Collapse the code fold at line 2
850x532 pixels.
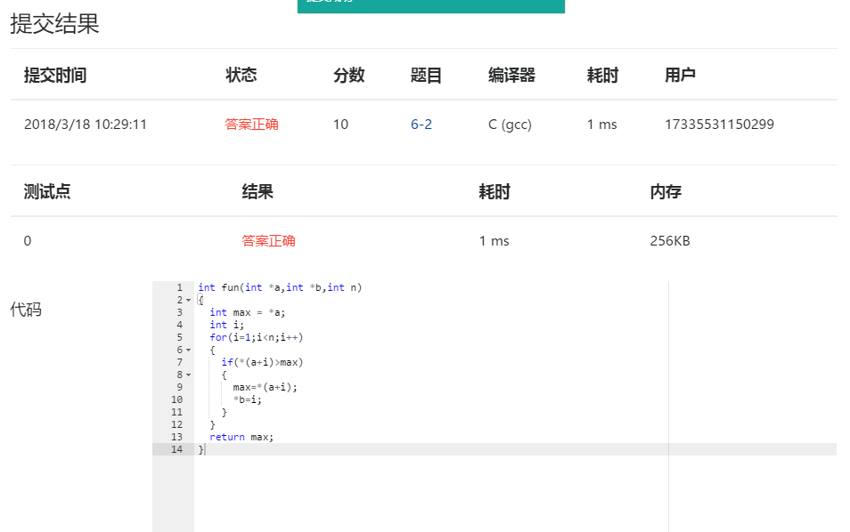coord(189,301)
